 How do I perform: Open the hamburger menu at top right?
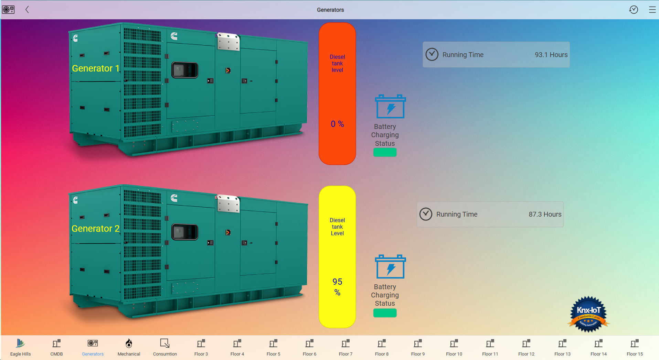[652, 10]
